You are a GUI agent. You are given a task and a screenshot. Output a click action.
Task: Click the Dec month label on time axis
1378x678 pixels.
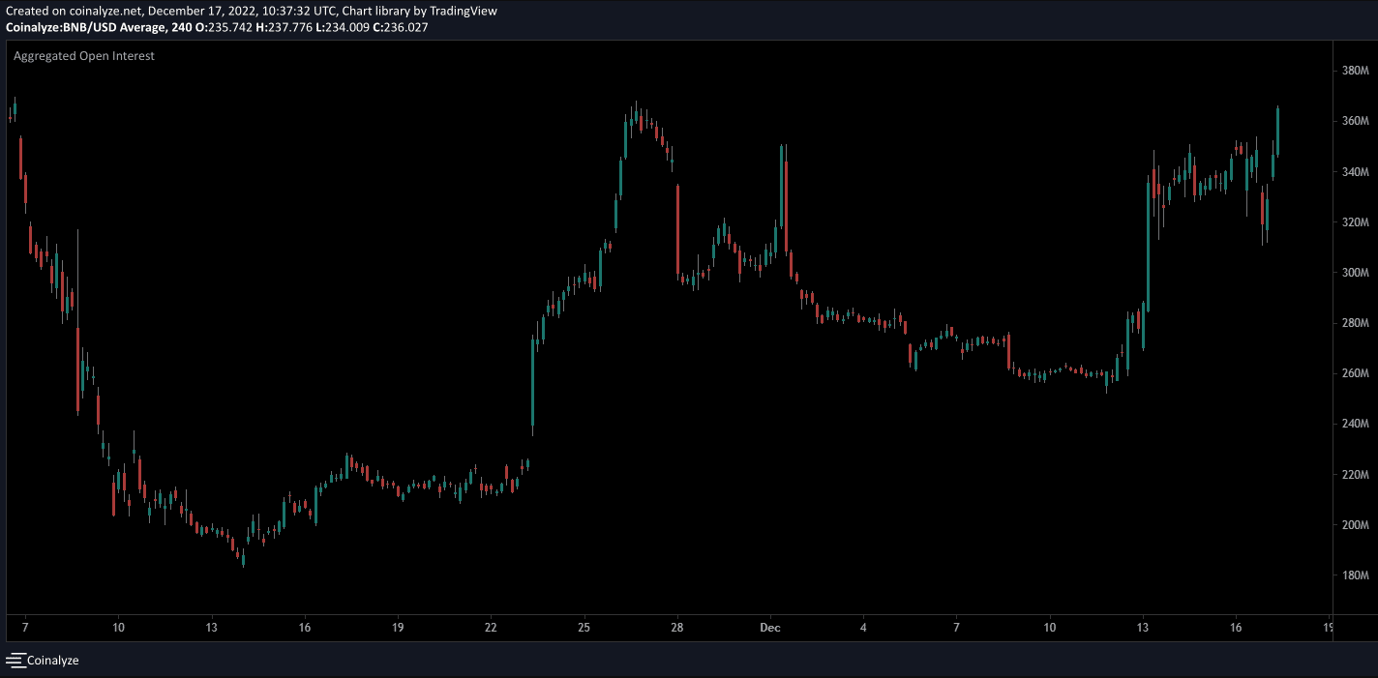pos(770,628)
